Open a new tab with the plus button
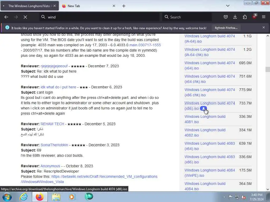 (x=124, y=6)
